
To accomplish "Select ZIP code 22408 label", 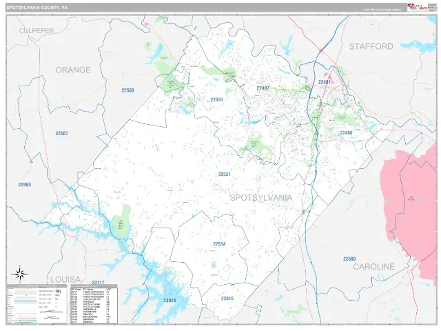I will coord(346,133).
